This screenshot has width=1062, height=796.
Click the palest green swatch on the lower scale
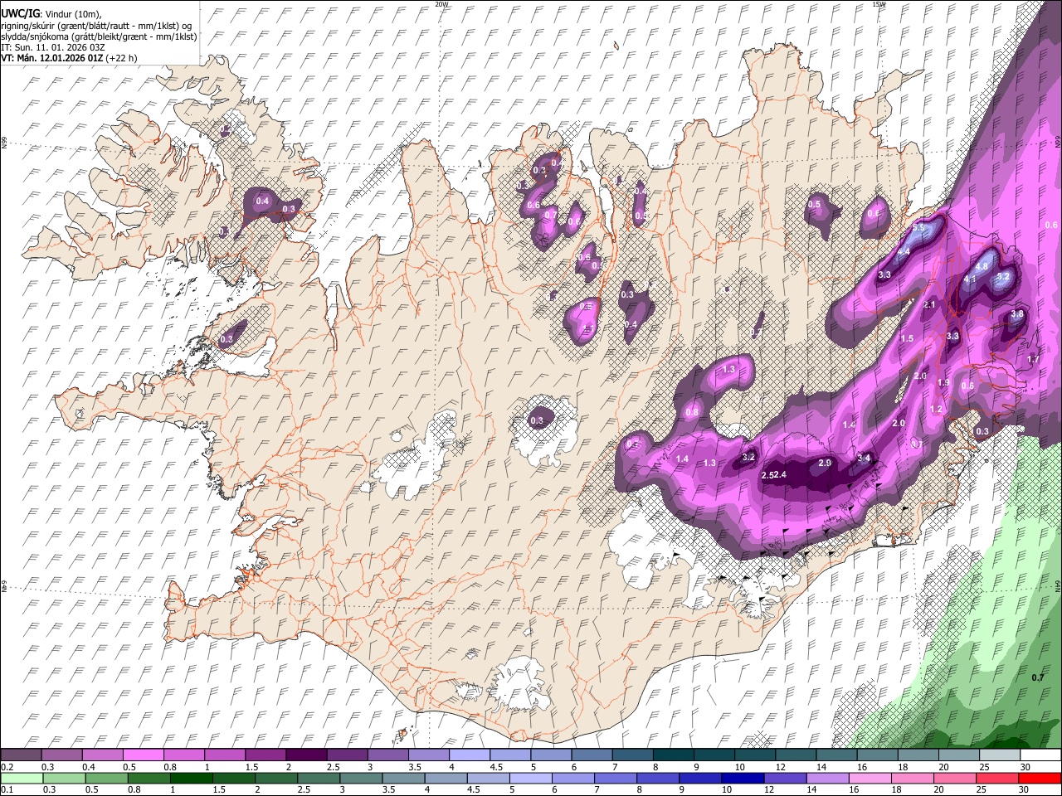[x=22, y=778]
